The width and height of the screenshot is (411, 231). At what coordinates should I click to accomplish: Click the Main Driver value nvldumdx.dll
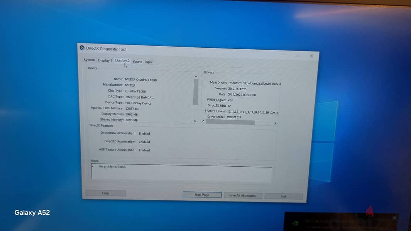(254, 84)
